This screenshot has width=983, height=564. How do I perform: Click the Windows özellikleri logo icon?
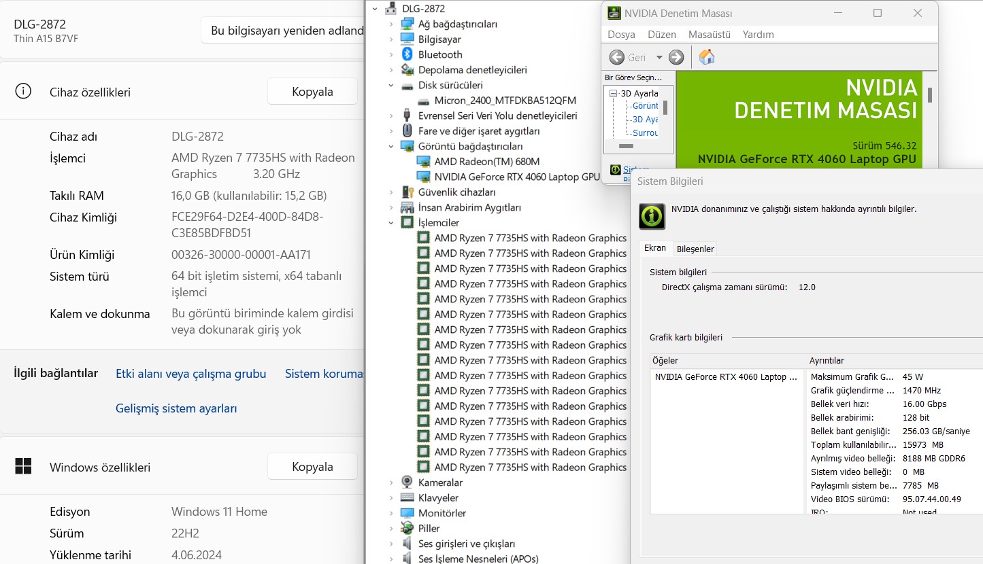(x=23, y=467)
